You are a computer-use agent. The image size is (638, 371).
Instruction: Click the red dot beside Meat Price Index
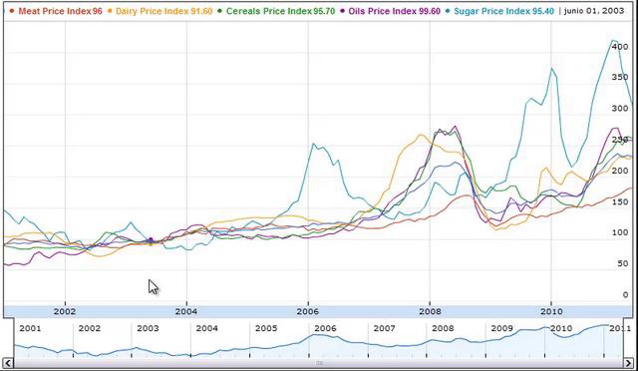click(12, 11)
